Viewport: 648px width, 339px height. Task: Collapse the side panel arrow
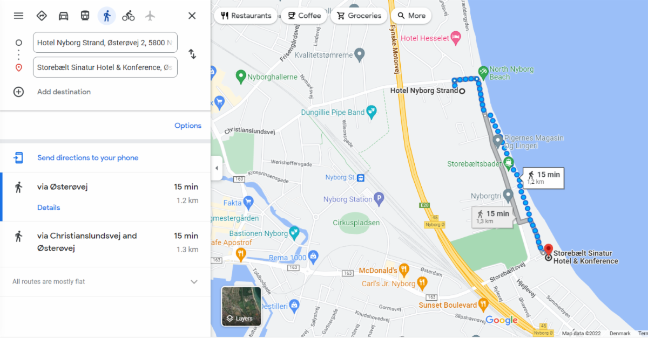(x=217, y=168)
